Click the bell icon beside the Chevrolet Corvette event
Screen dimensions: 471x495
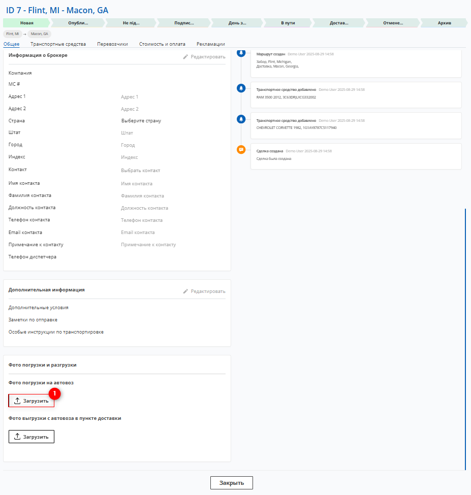click(241, 119)
